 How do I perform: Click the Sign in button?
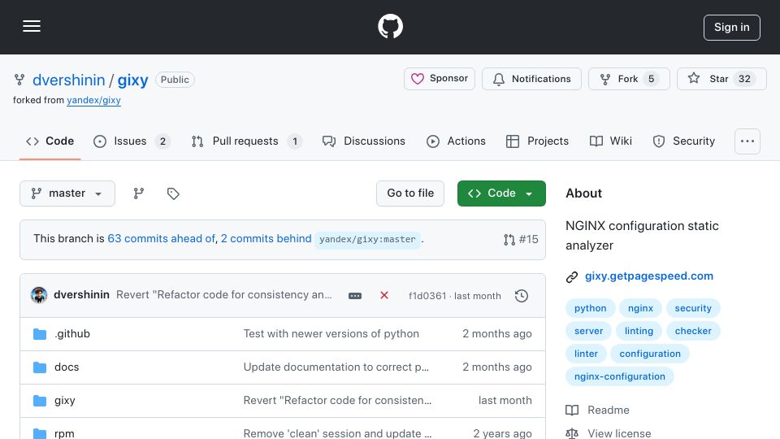point(731,28)
